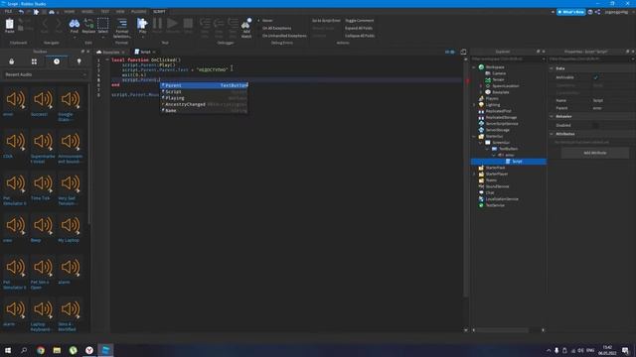The height and width of the screenshot is (357, 636).
Task: Open the Find binoculars tool
Action: click(x=74, y=25)
